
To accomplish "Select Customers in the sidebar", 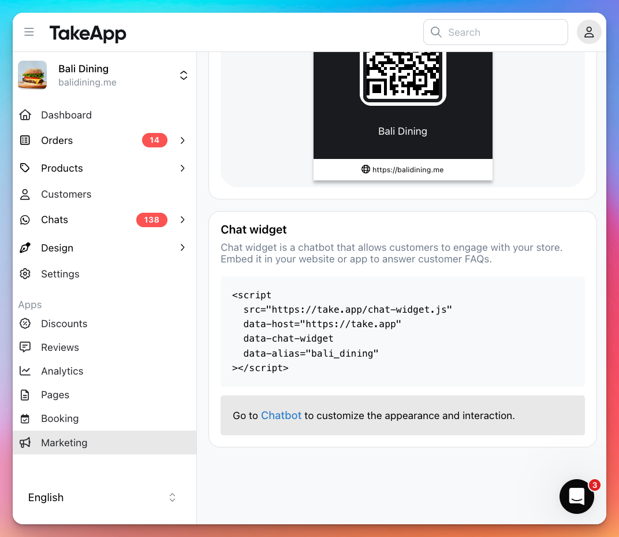I will pyautogui.click(x=105, y=194).
